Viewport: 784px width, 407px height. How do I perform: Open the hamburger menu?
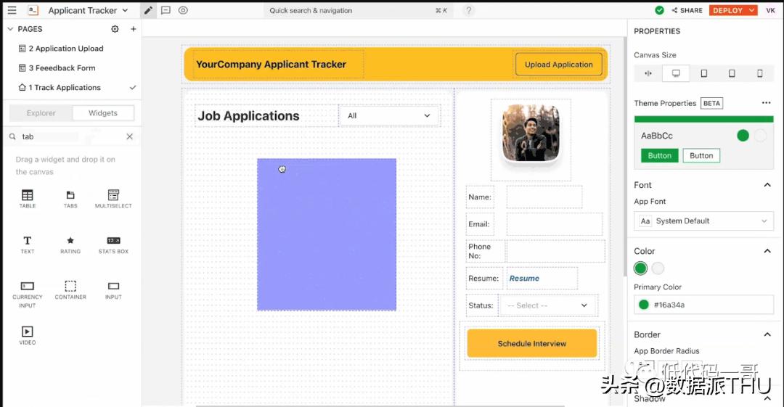(12, 10)
